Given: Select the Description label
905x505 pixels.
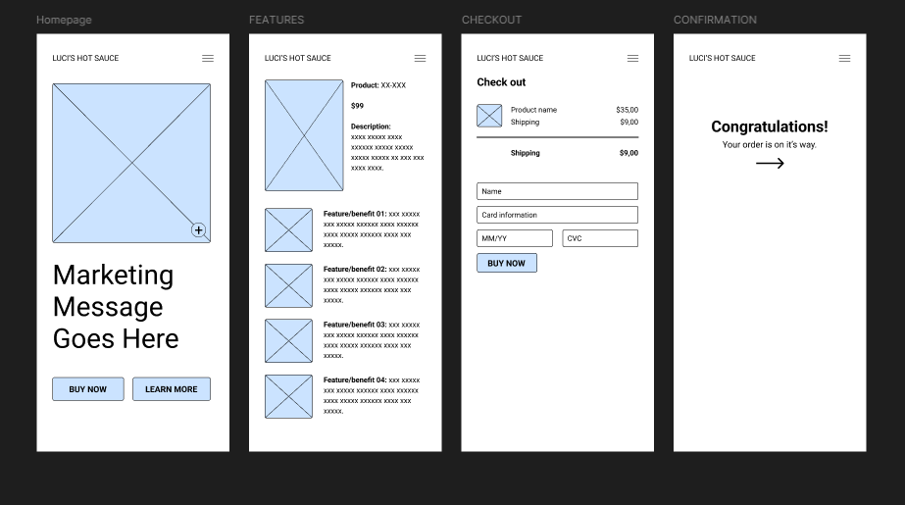Looking at the screenshot, I should click(371, 126).
